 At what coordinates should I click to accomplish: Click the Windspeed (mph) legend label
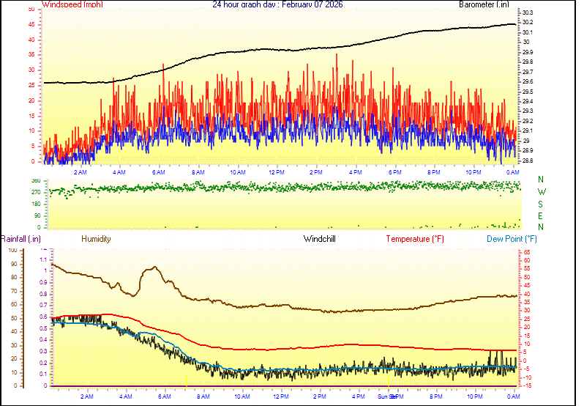tap(72, 4)
